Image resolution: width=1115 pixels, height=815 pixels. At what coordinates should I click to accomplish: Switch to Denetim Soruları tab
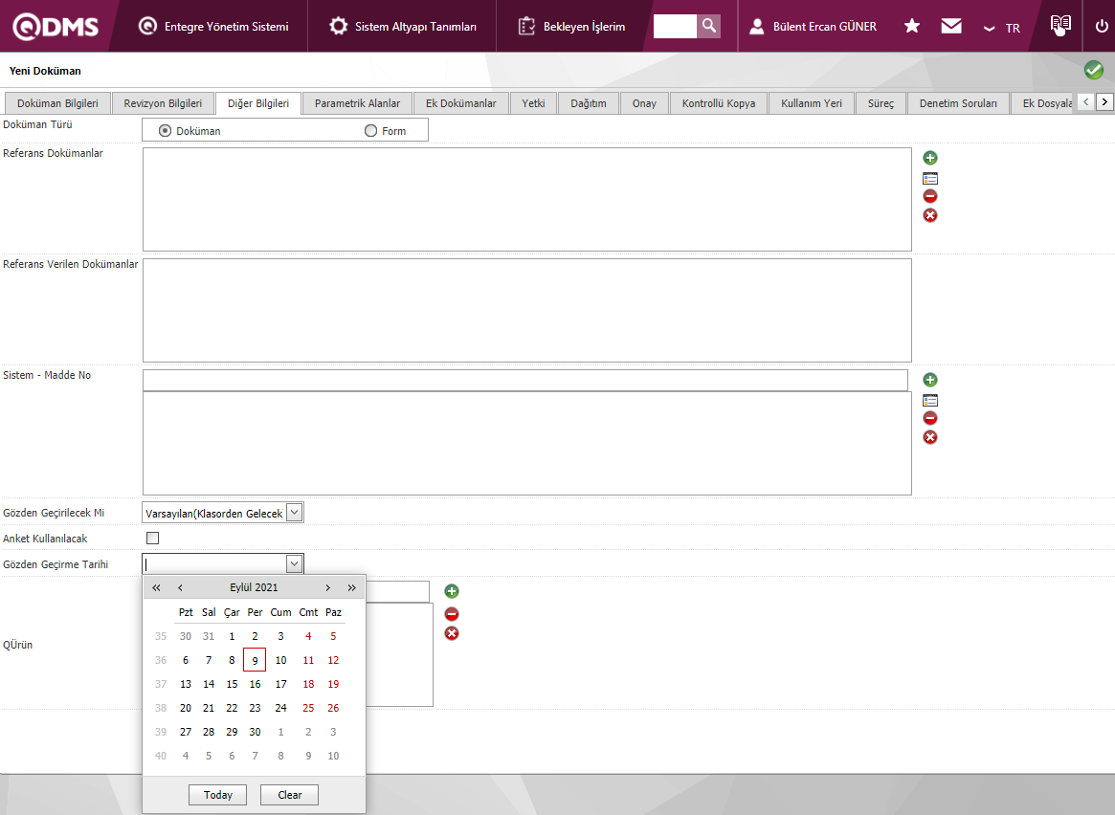click(x=958, y=103)
